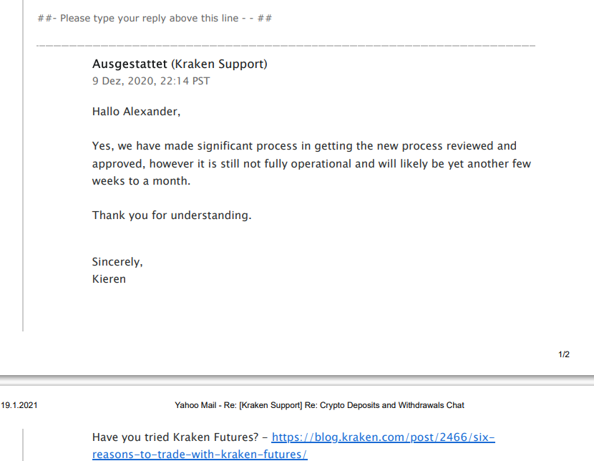The image size is (594, 461).
Task: Click the timestamp '9 Dez, 2020, 22:14 PST'
Action: [x=151, y=81]
